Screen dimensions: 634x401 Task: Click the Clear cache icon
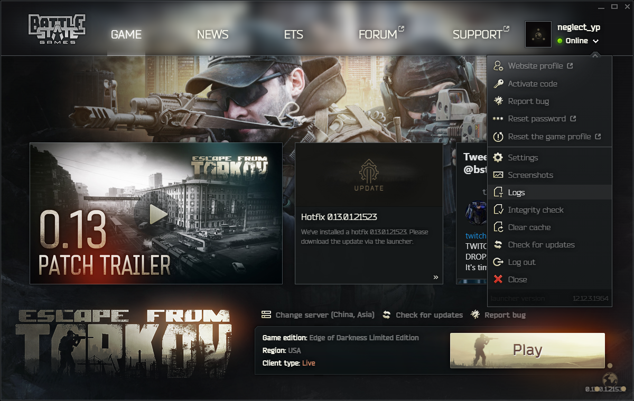(498, 227)
